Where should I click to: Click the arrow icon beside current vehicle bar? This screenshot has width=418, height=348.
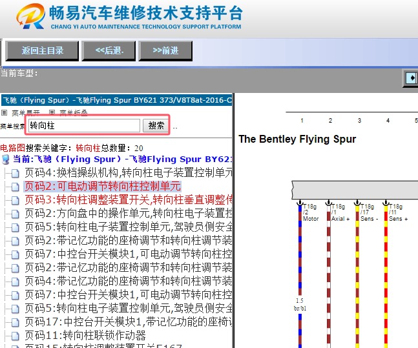412,78
